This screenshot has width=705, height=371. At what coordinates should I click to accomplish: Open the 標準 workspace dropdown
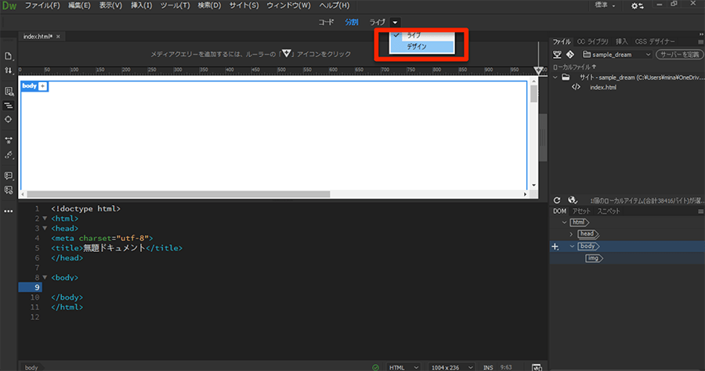point(606,5)
